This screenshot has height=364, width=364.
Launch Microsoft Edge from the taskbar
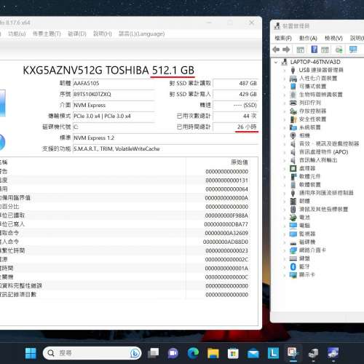tap(193, 353)
